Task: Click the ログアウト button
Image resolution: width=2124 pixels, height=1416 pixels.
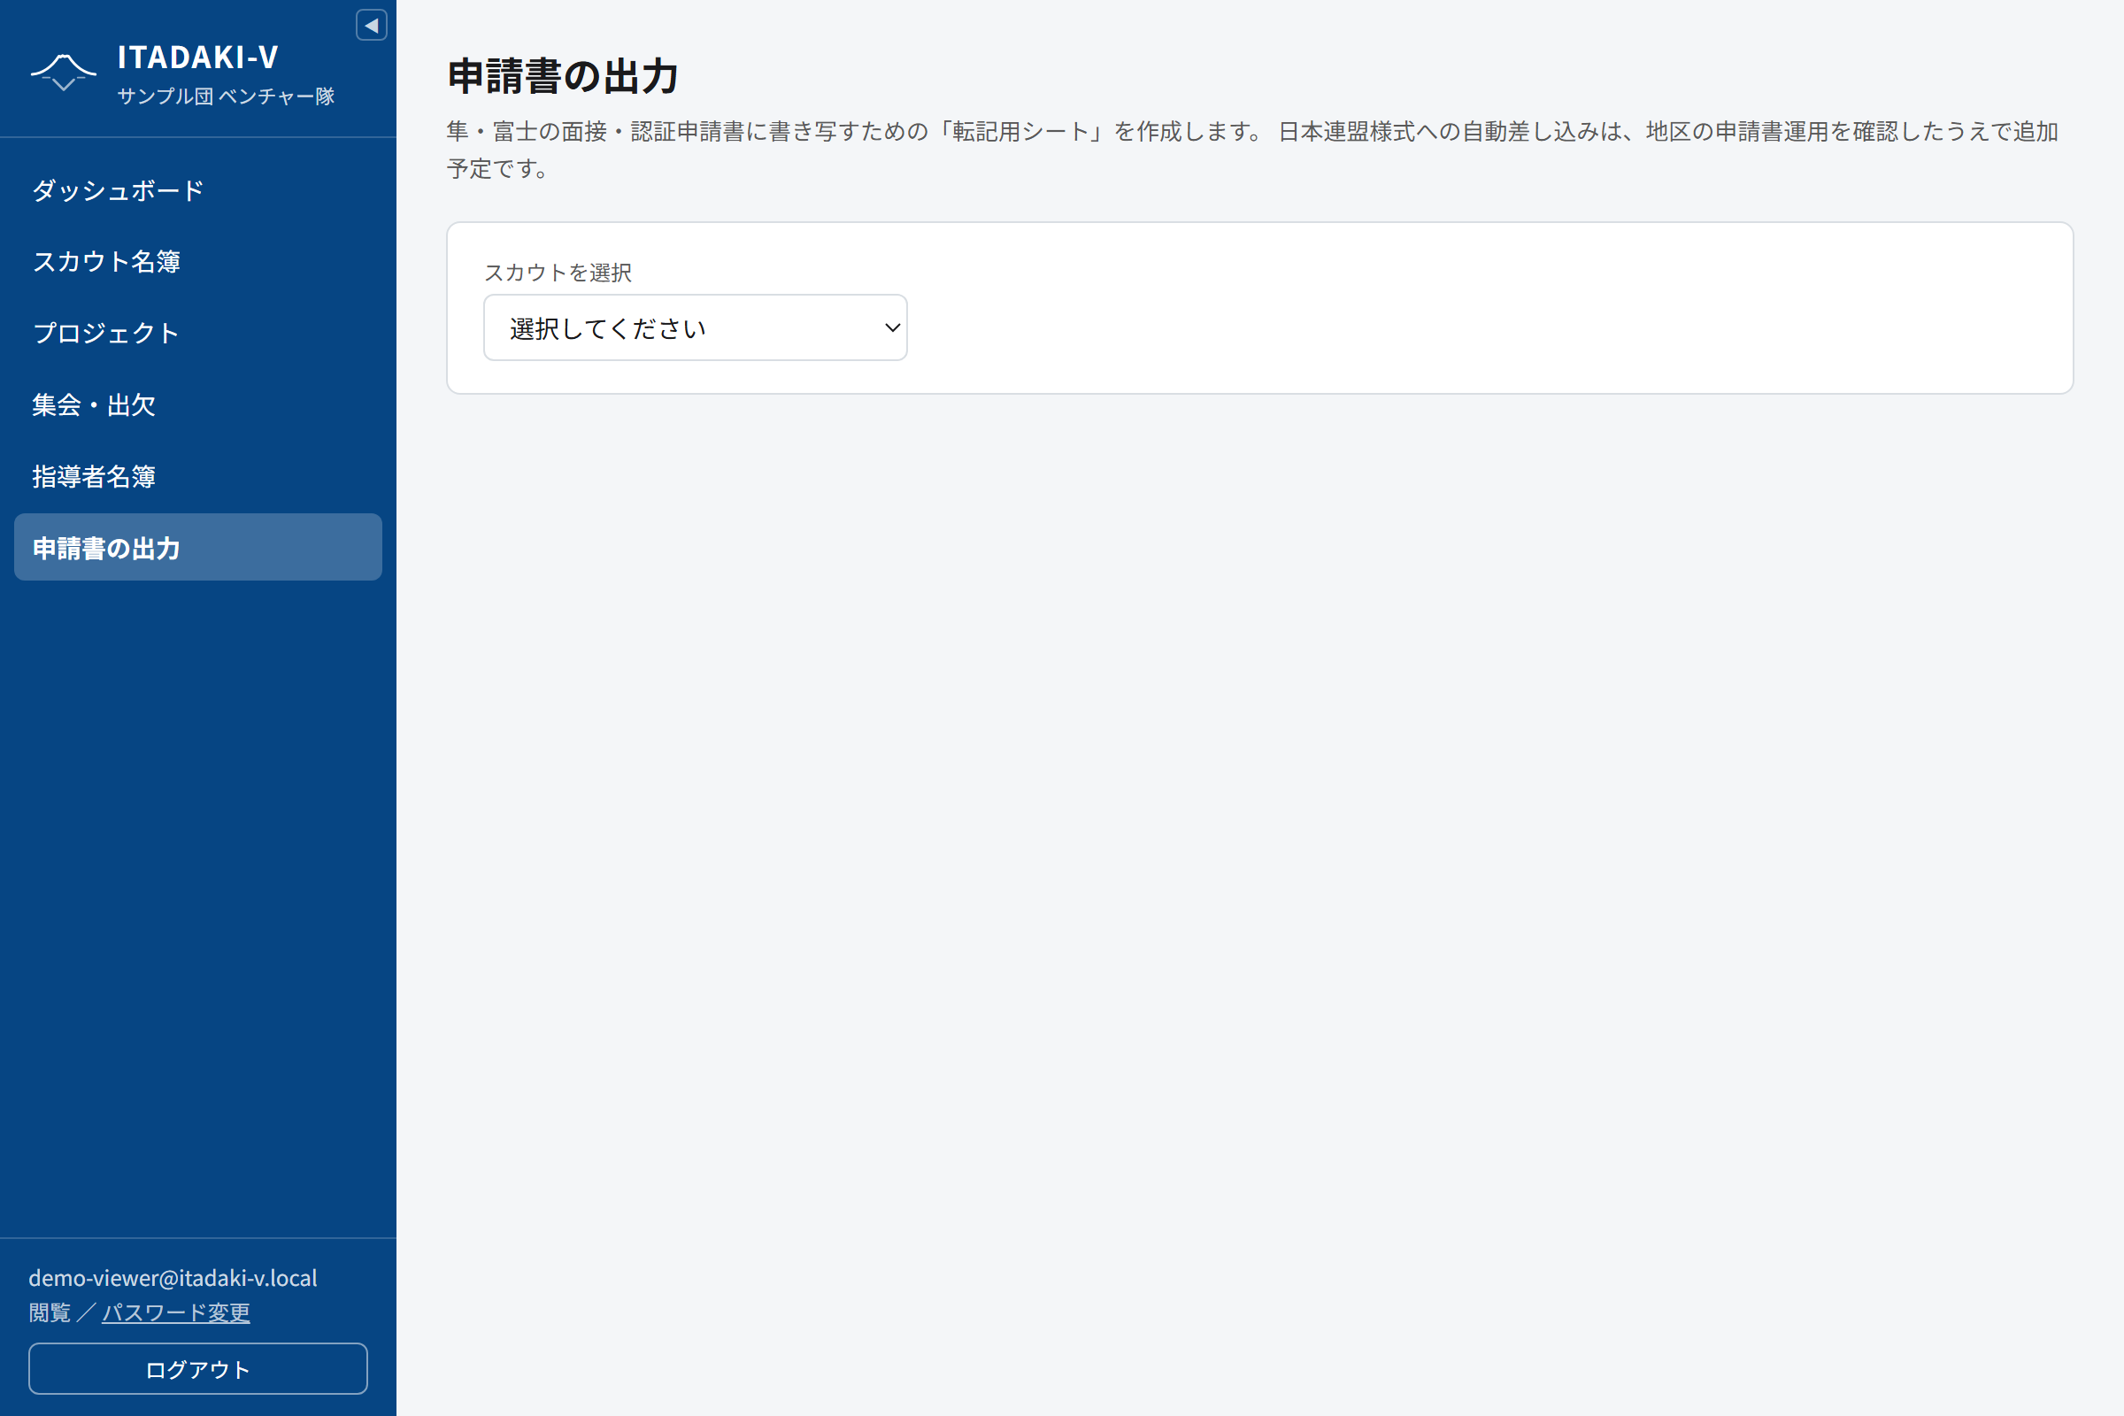Action: [197, 1369]
